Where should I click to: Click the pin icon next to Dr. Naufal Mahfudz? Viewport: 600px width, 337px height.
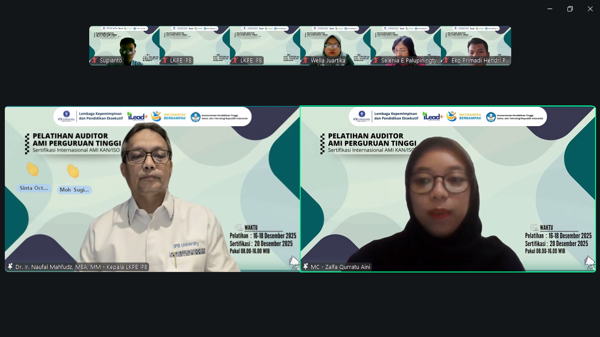10,267
